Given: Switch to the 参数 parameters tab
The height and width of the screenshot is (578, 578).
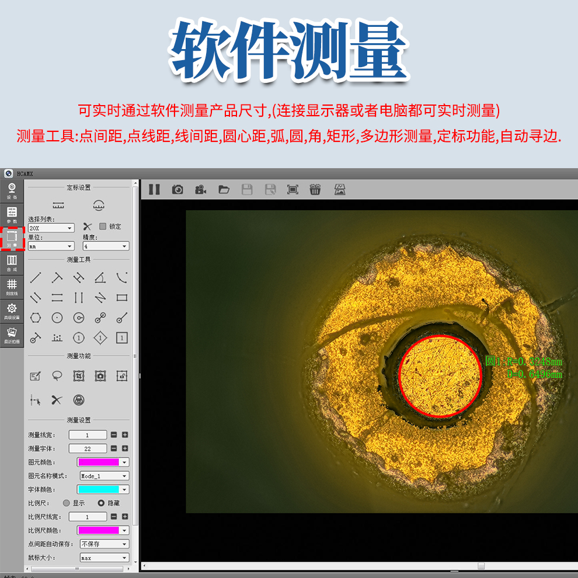Looking at the screenshot, I should click(12, 215).
